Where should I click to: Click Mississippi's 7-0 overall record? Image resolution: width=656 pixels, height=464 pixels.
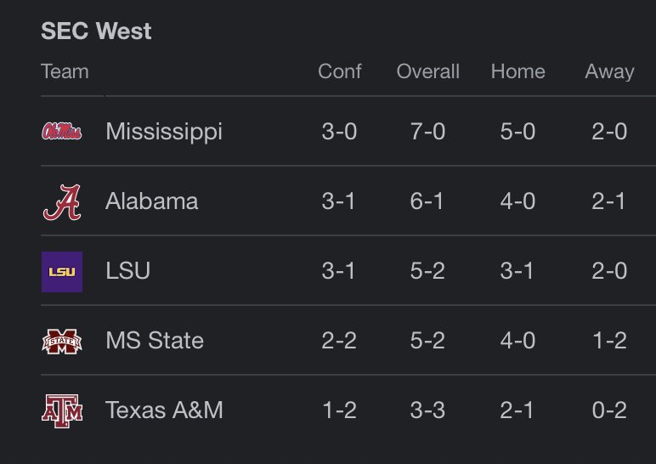point(427,132)
